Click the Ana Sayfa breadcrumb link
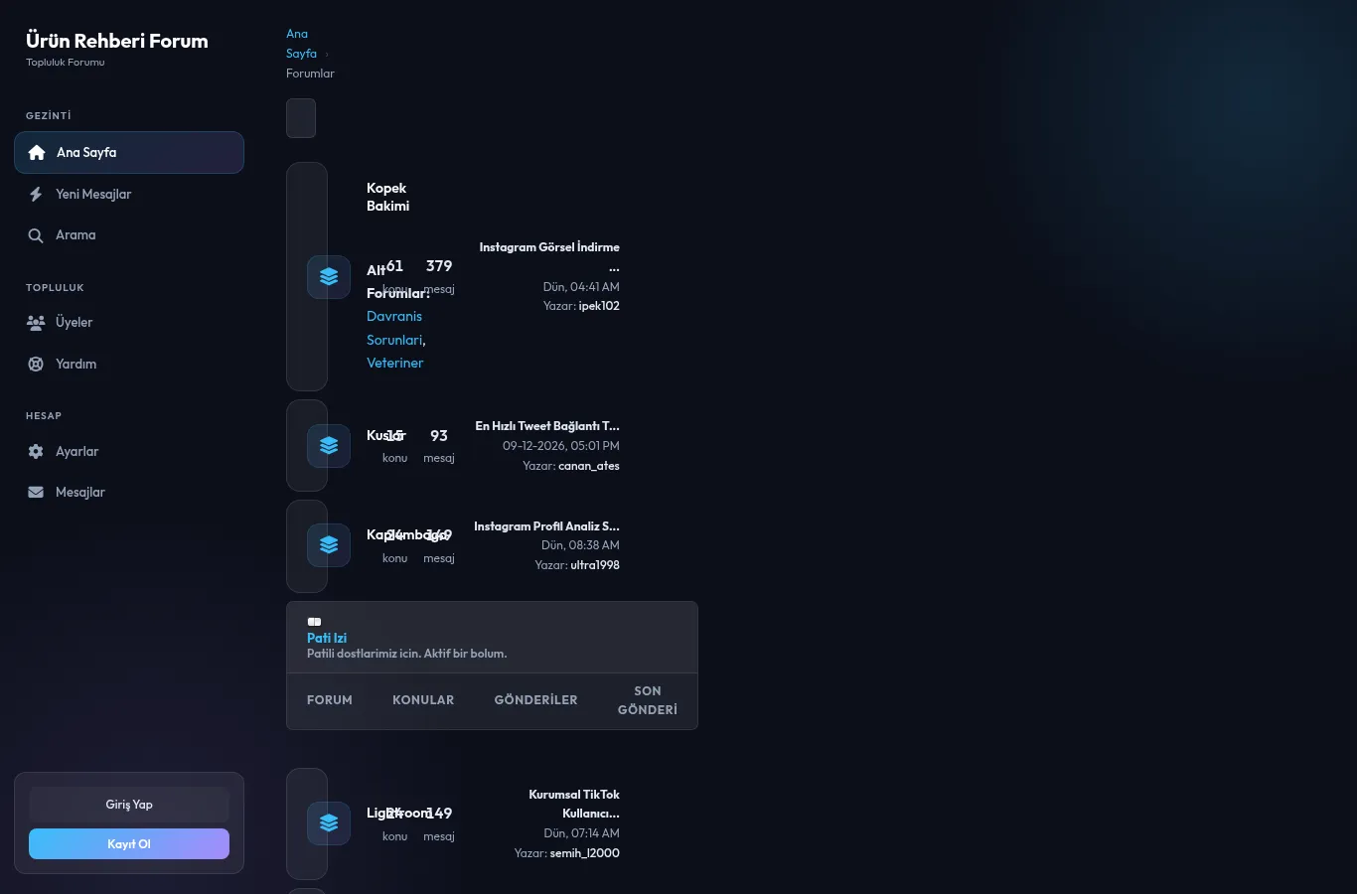1357x894 pixels. [x=301, y=44]
